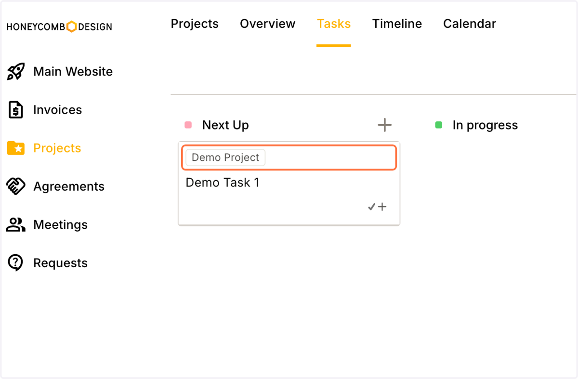The image size is (578, 379).
Task: Switch to the Overview tab
Action: [x=267, y=24]
